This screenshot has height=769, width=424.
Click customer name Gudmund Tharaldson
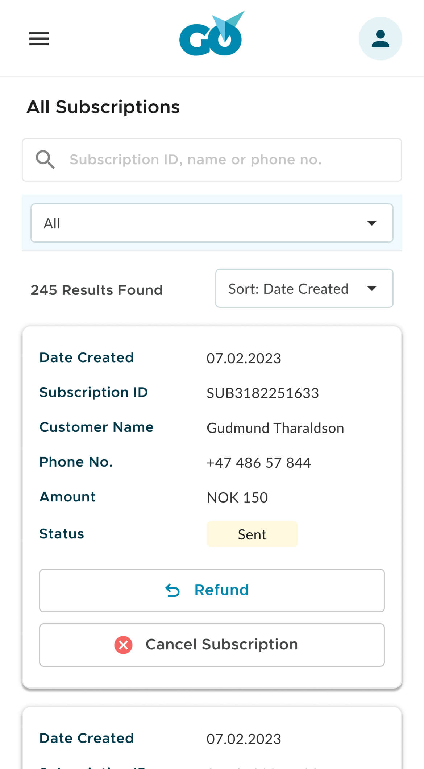275,428
